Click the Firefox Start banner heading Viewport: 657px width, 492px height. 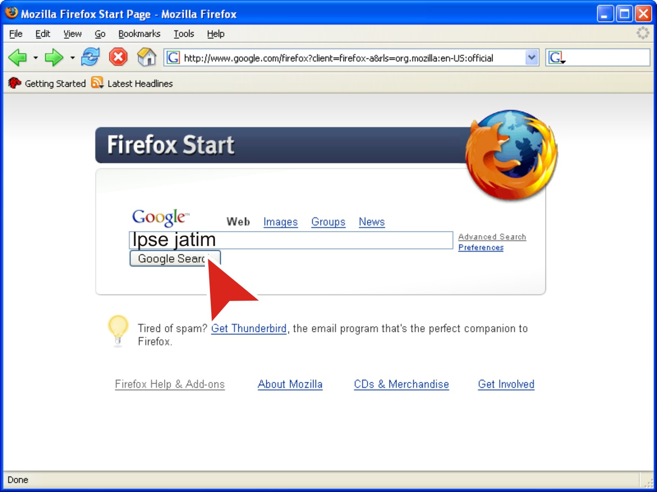171,145
